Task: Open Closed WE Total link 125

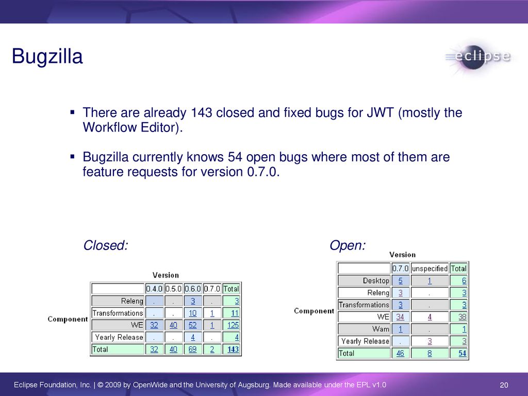Action: pos(233,325)
